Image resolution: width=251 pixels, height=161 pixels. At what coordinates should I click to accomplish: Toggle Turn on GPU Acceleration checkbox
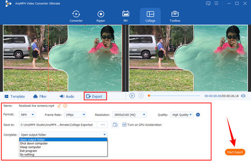[x=124, y=125]
